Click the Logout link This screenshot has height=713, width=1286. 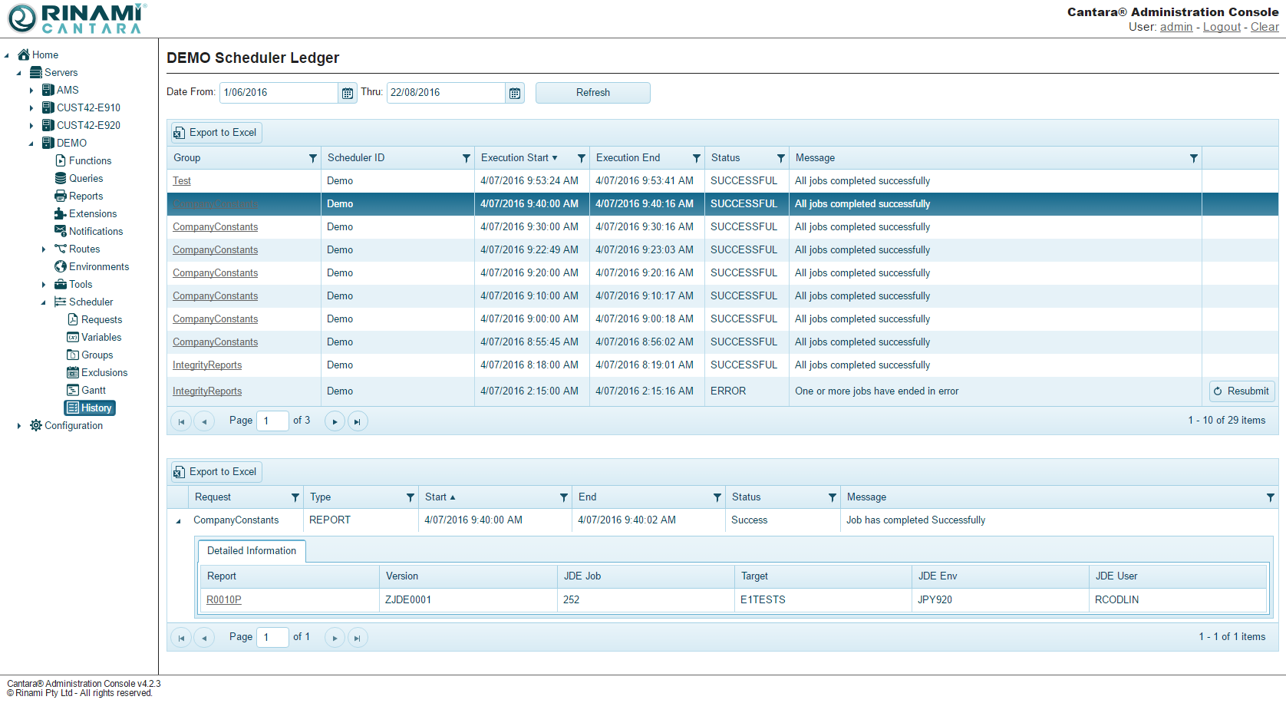tap(1222, 27)
